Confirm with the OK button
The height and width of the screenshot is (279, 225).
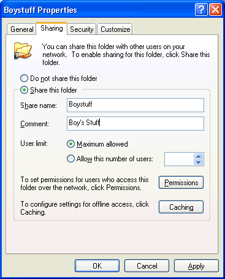pos(97,266)
